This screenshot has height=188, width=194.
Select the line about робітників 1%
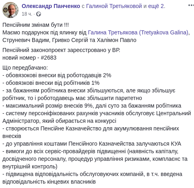51,83
